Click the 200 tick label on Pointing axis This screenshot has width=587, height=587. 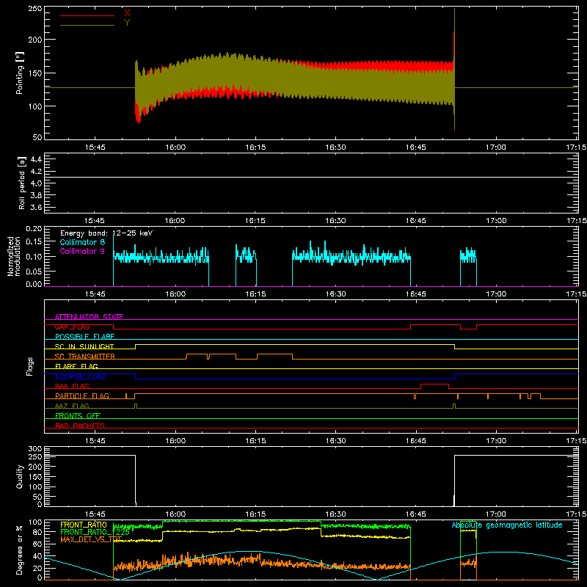[35, 40]
